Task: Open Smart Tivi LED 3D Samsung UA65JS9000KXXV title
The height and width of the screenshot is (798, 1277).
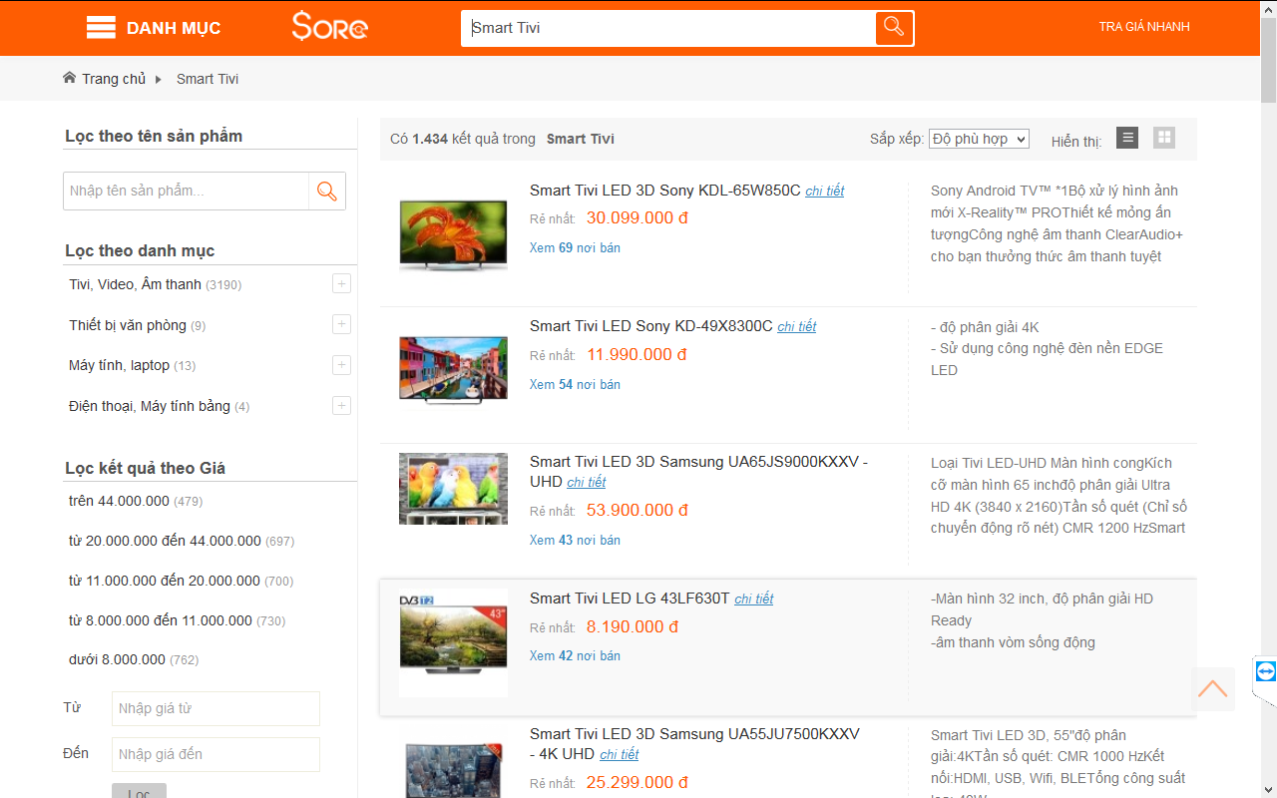Action: tap(698, 472)
